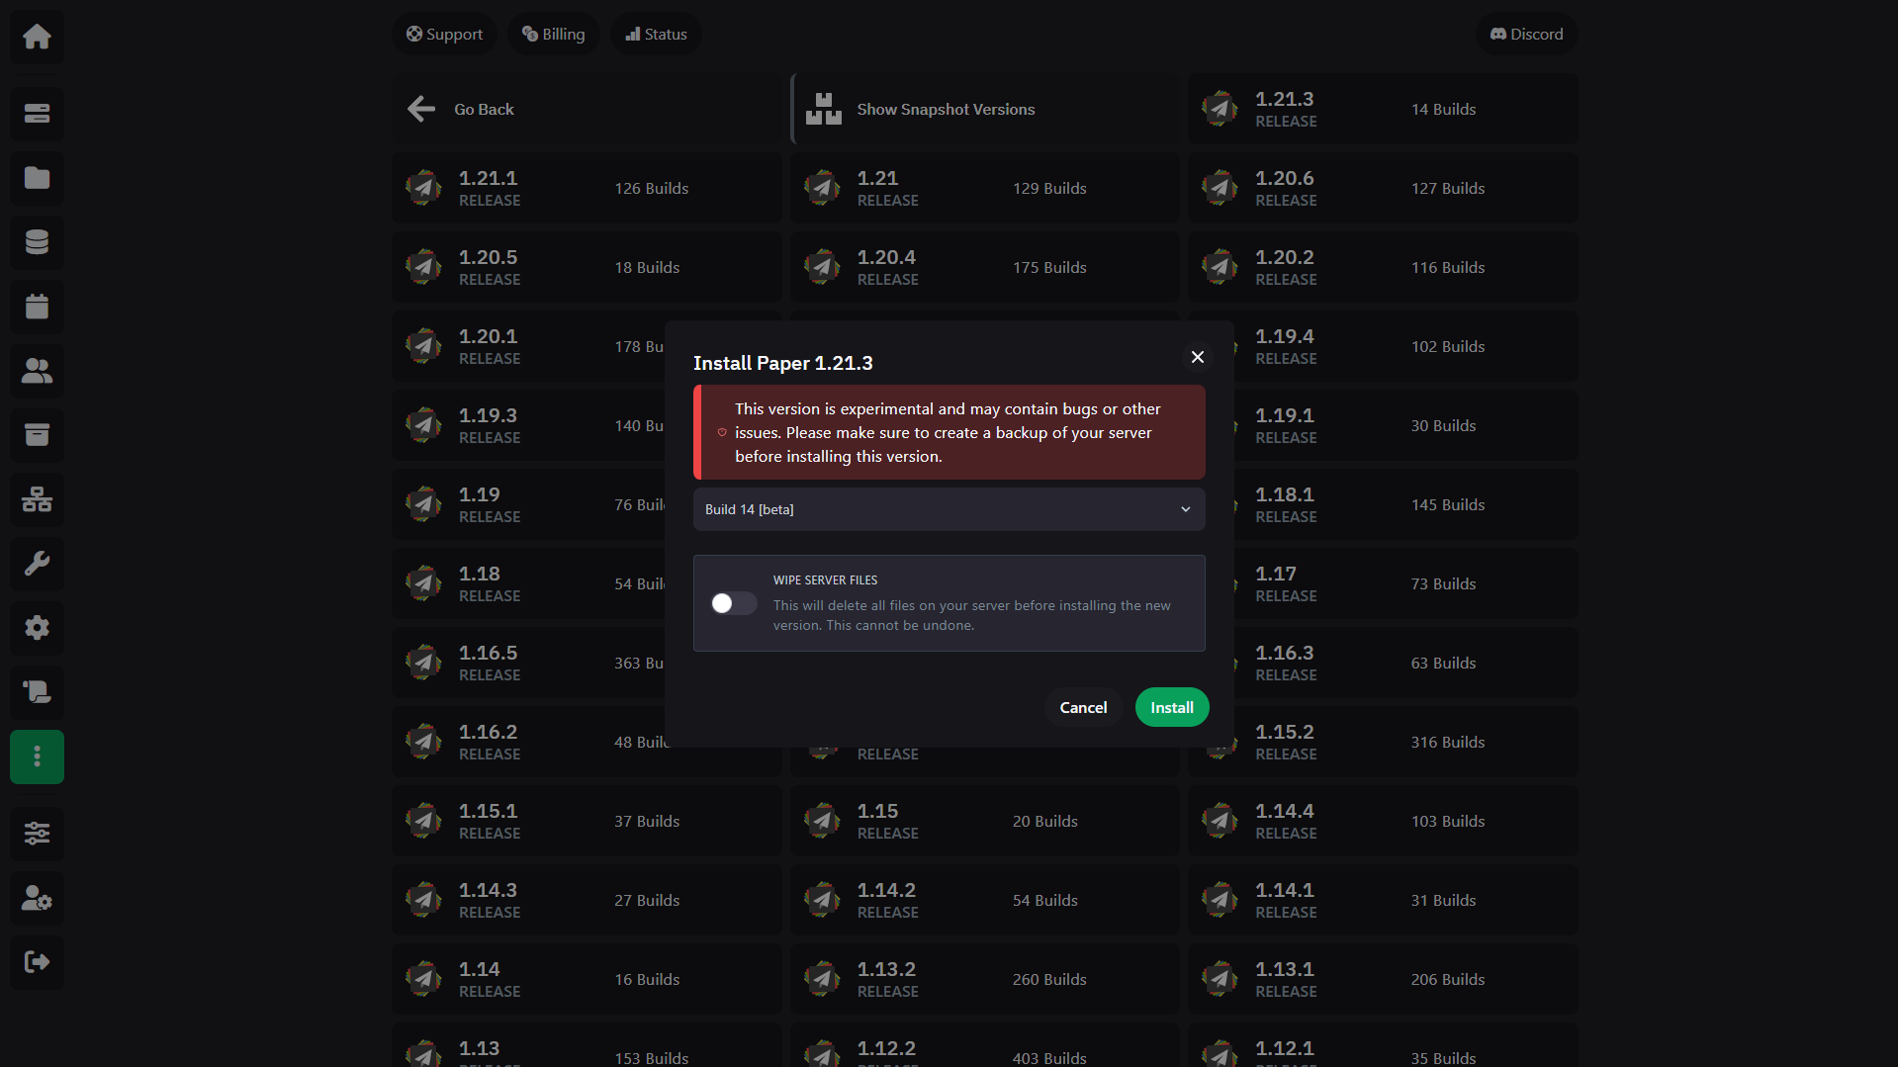Click the Paper icon for 1.14.2

pos(822,900)
